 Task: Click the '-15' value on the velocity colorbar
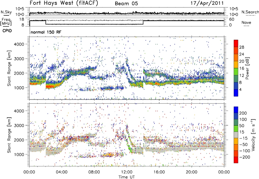(x=243, y=138)
